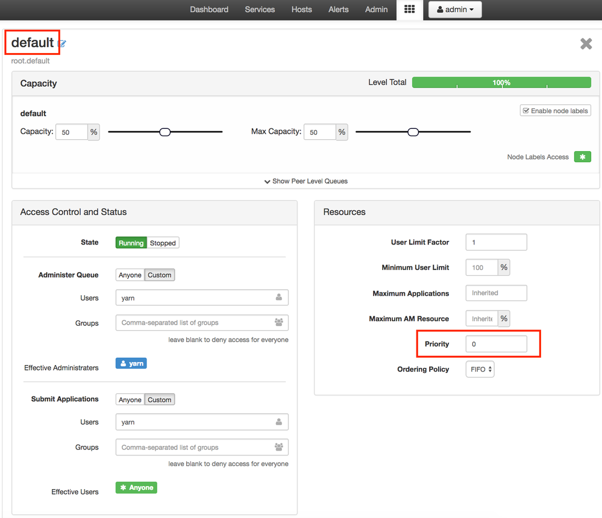Open the Hosts page
The height and width of the screenshot is (518, 602).
(301, 9)
